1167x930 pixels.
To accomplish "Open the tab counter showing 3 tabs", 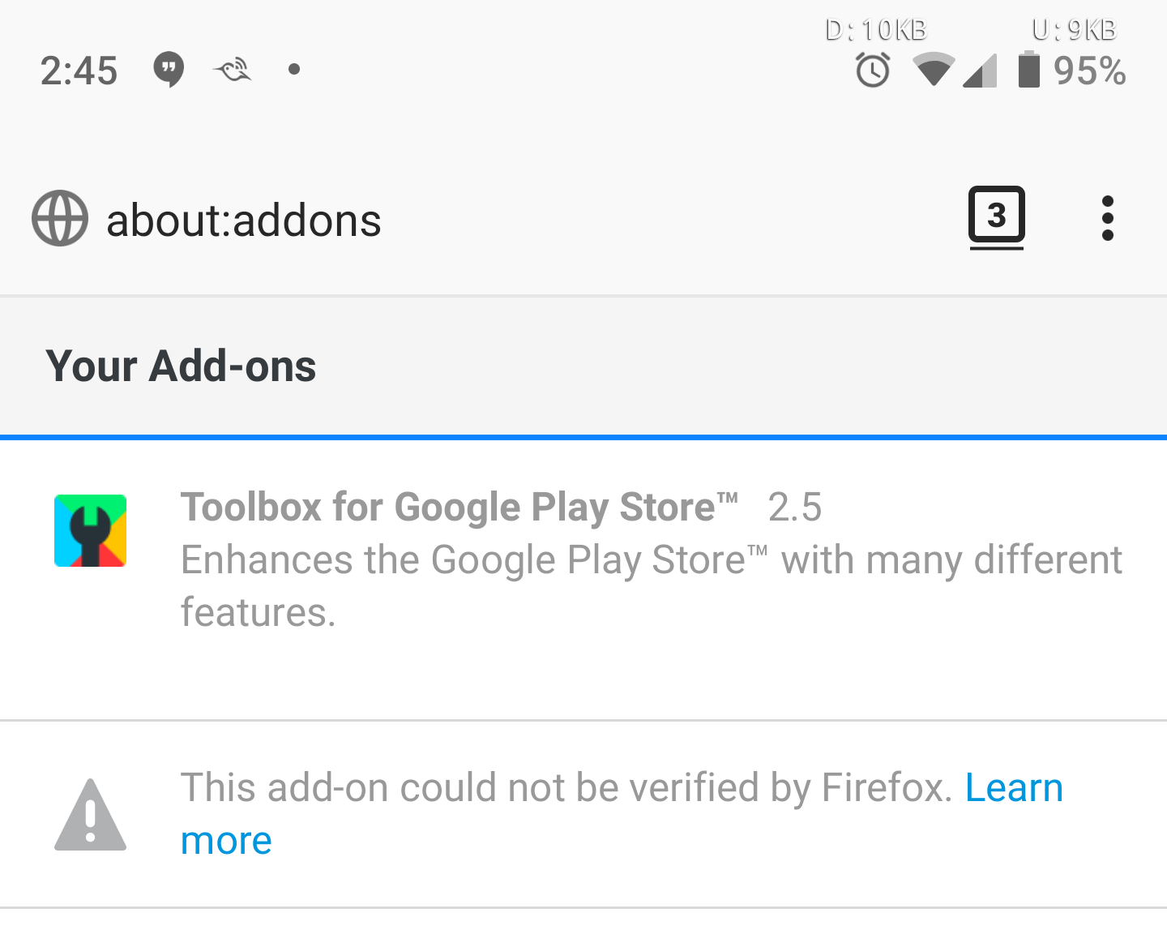I will click(x=997, y=217).
